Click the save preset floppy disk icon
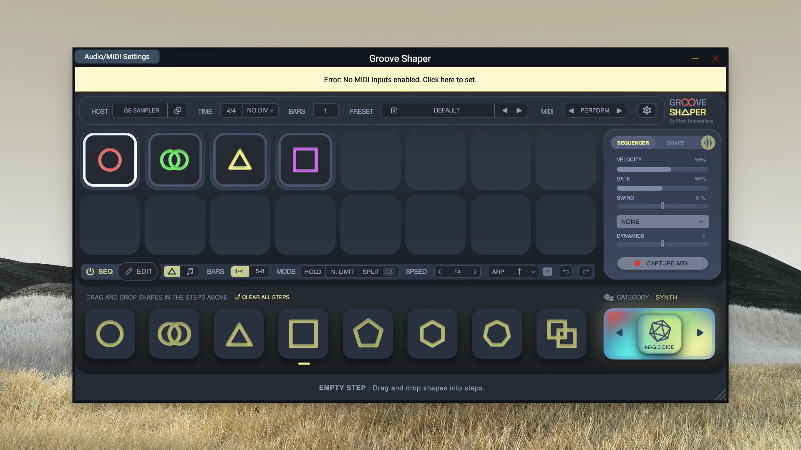The width and height of the screenshot is (801, 450). (x=393, y=110)
